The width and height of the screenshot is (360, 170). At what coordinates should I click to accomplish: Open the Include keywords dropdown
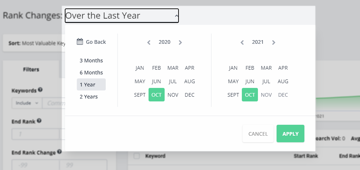(x=27, y=103)
